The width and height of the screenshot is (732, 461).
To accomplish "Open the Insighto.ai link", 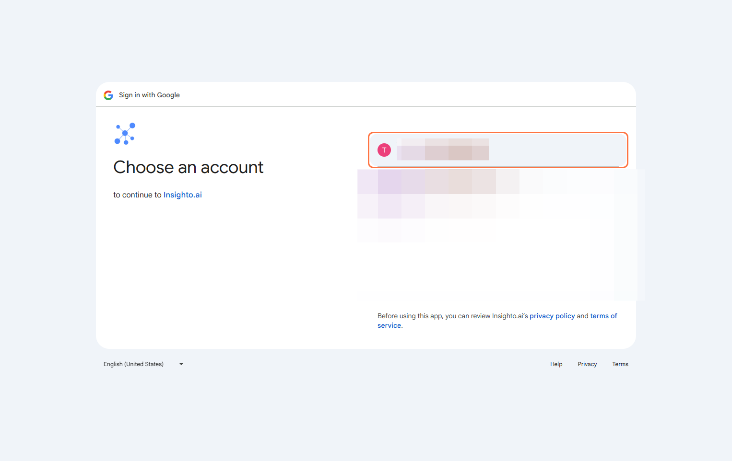I will [183, 195].
